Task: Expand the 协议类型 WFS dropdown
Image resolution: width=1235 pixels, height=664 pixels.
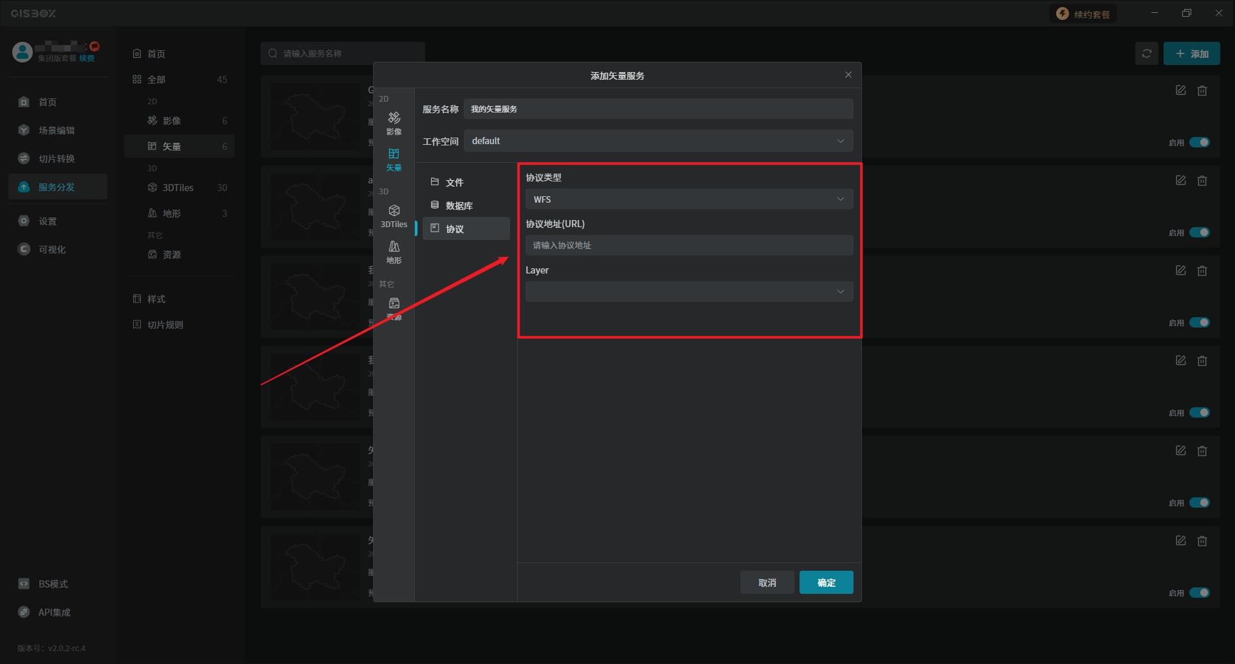Action: [689, 199]
